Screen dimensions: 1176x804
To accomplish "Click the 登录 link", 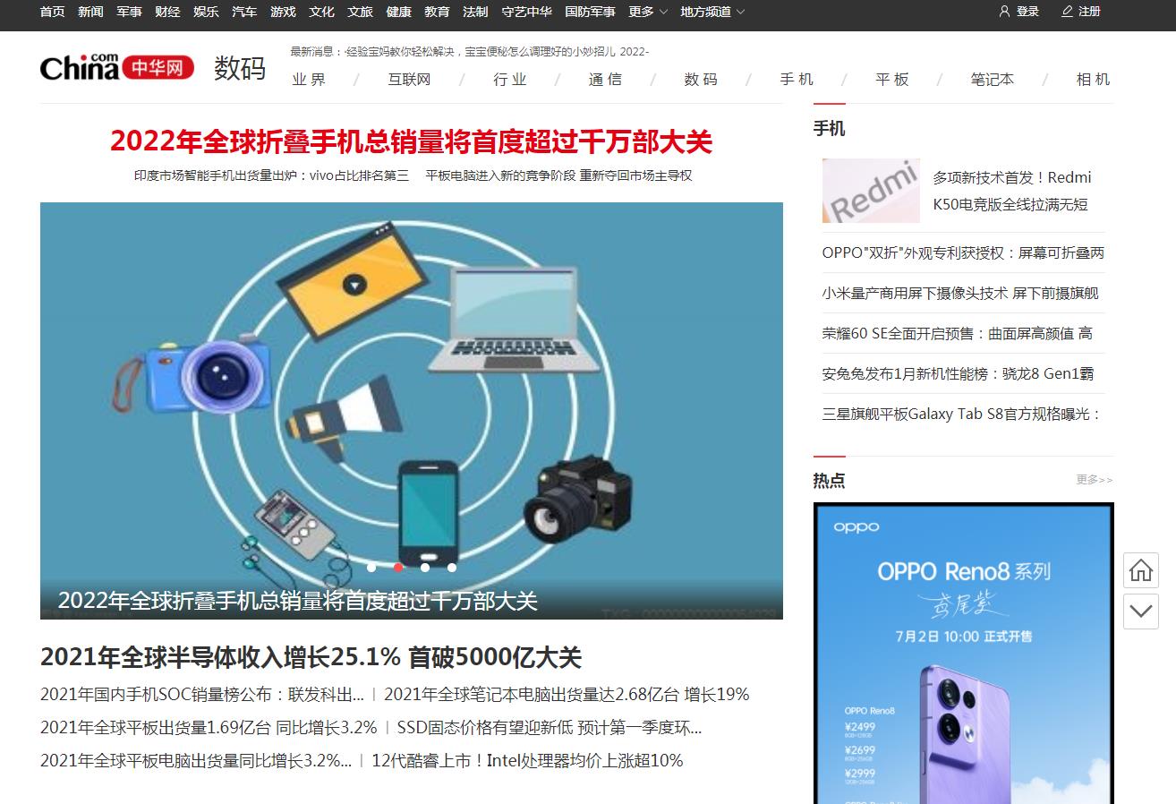I will [1027, 12].
